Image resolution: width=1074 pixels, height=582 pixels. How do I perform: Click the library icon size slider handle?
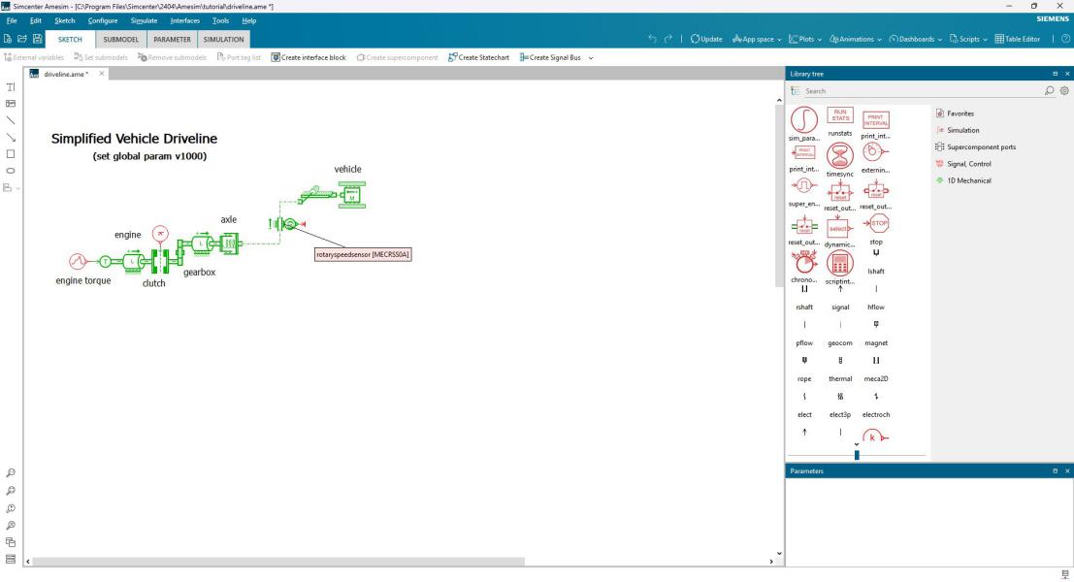(x=856, y=454)
